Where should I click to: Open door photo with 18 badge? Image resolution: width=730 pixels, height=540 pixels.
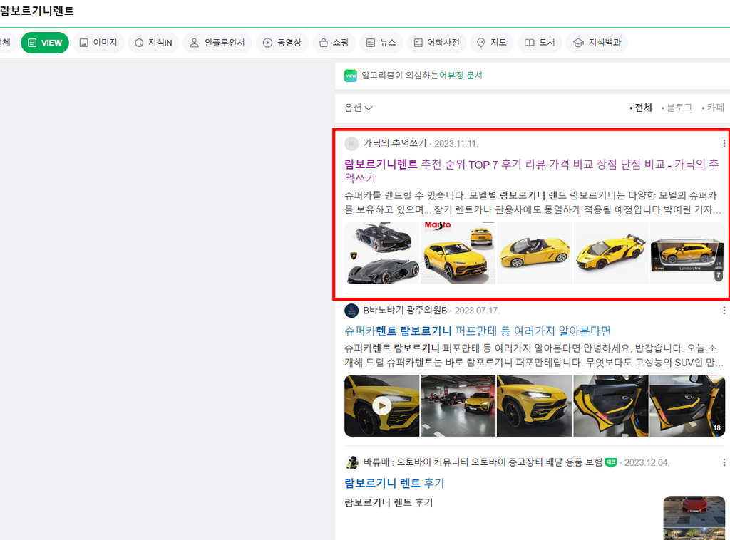(x=687, y=405)
